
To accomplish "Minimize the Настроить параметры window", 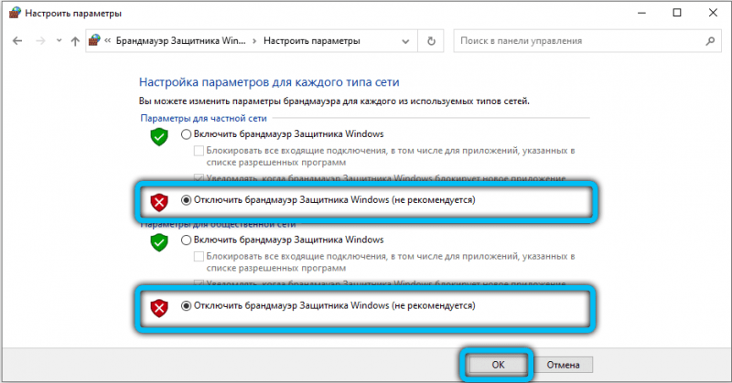I will click(642, 13).
